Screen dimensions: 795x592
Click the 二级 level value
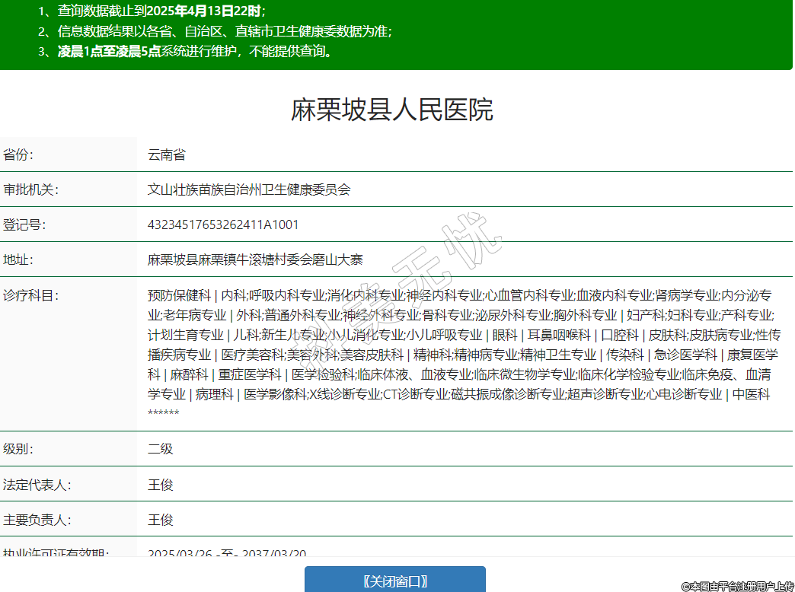coord(161,449)
